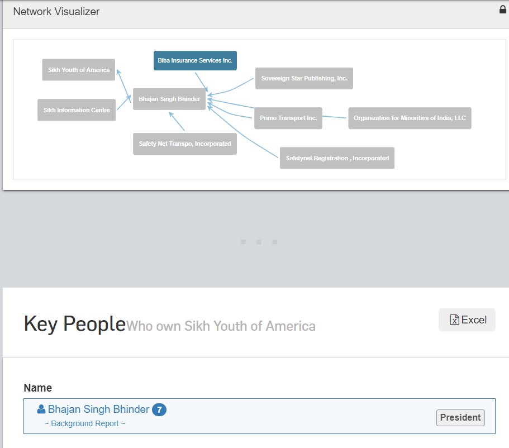
Task: Click the Bhajan Singh Bhinder graph node
Action: click(x=169, y=99)
